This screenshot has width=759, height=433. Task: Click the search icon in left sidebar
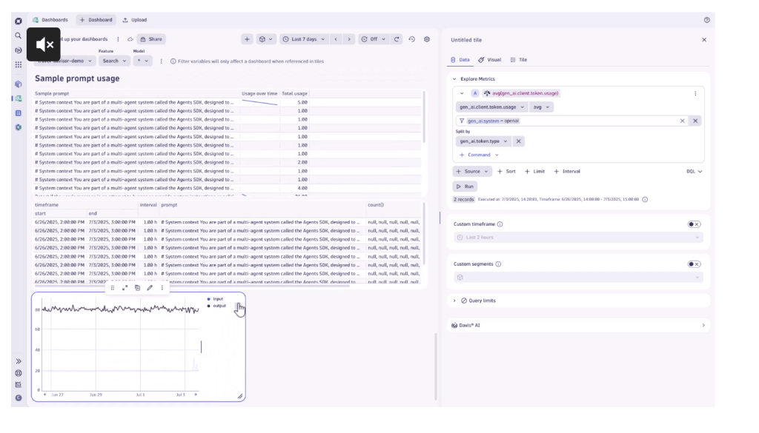point(19,36)
